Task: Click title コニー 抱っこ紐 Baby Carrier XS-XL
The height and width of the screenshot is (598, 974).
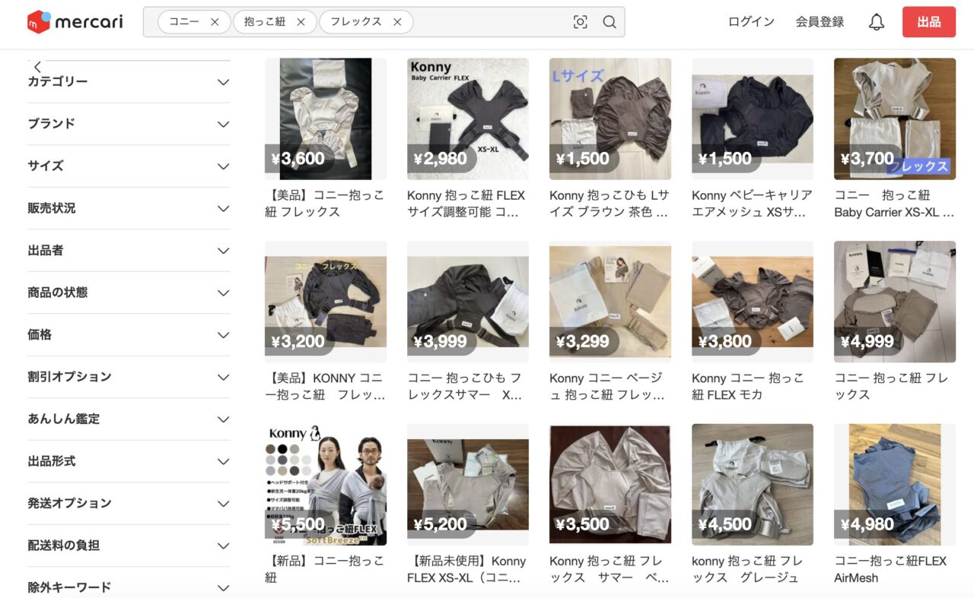Action: 894,204
